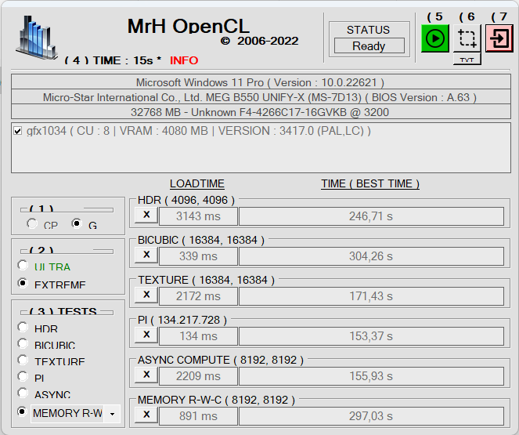Click the BICUBIC loadtime 339 ms field

click(x=198, y=256)
